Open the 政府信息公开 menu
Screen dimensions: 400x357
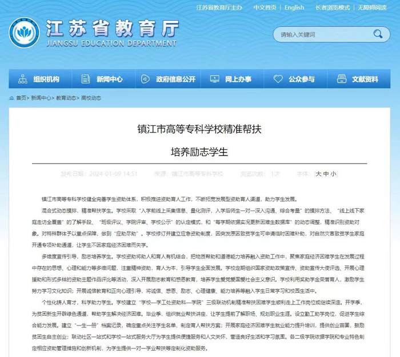click(168, 79)
